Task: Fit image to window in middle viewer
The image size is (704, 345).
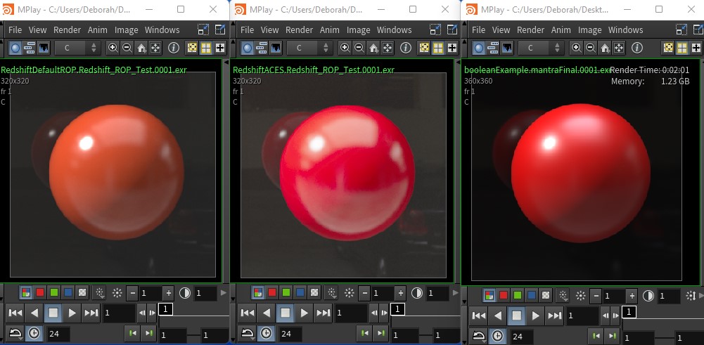Action: 388,48
